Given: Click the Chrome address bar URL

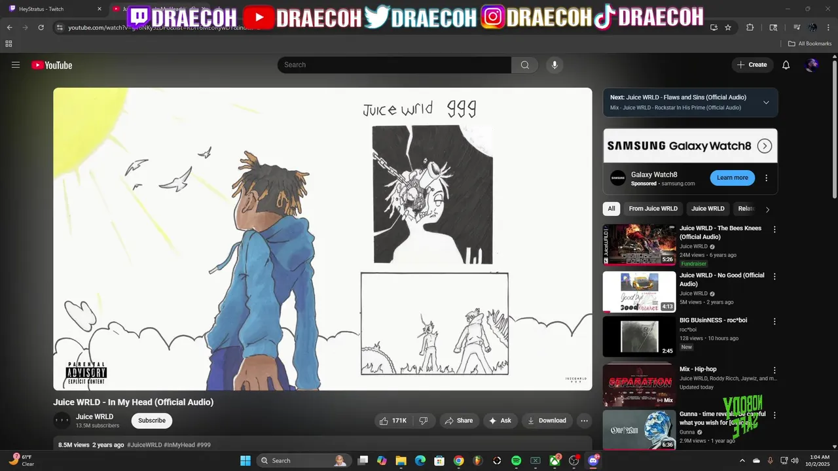Looking at the screenshot, I should [160, 27].
